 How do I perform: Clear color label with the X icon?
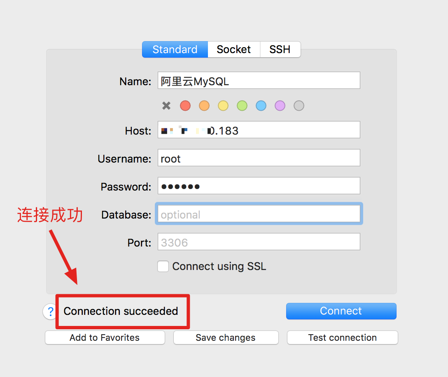tap(166, 106)
